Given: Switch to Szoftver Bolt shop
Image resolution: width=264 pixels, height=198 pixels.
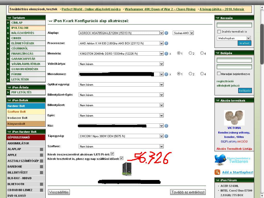Looking at the screenshot, I should pyautogui.click(x=26, y=112).
